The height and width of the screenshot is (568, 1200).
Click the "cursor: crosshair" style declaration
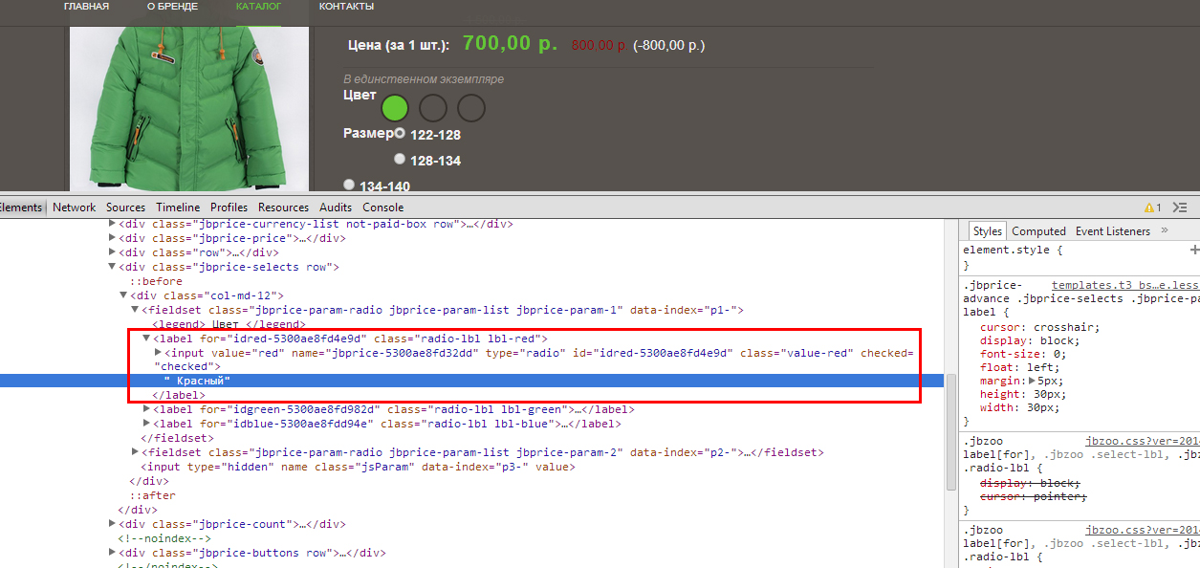click(x=1042, y=327)
